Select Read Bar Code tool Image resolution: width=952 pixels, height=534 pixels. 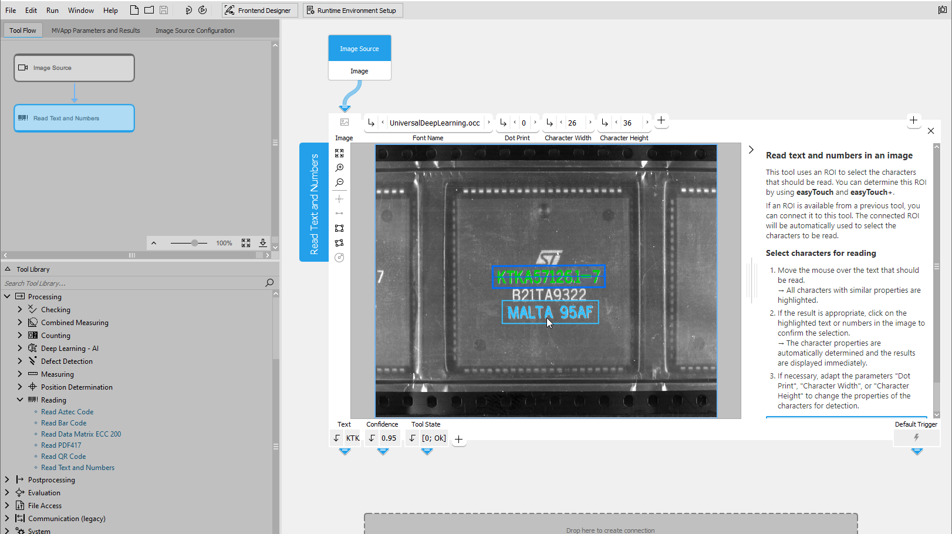(x=63, y=423)
